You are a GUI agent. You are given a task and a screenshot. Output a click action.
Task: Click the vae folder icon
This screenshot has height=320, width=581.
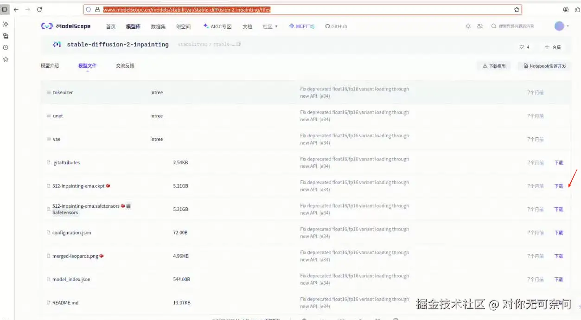click(49, 139)
